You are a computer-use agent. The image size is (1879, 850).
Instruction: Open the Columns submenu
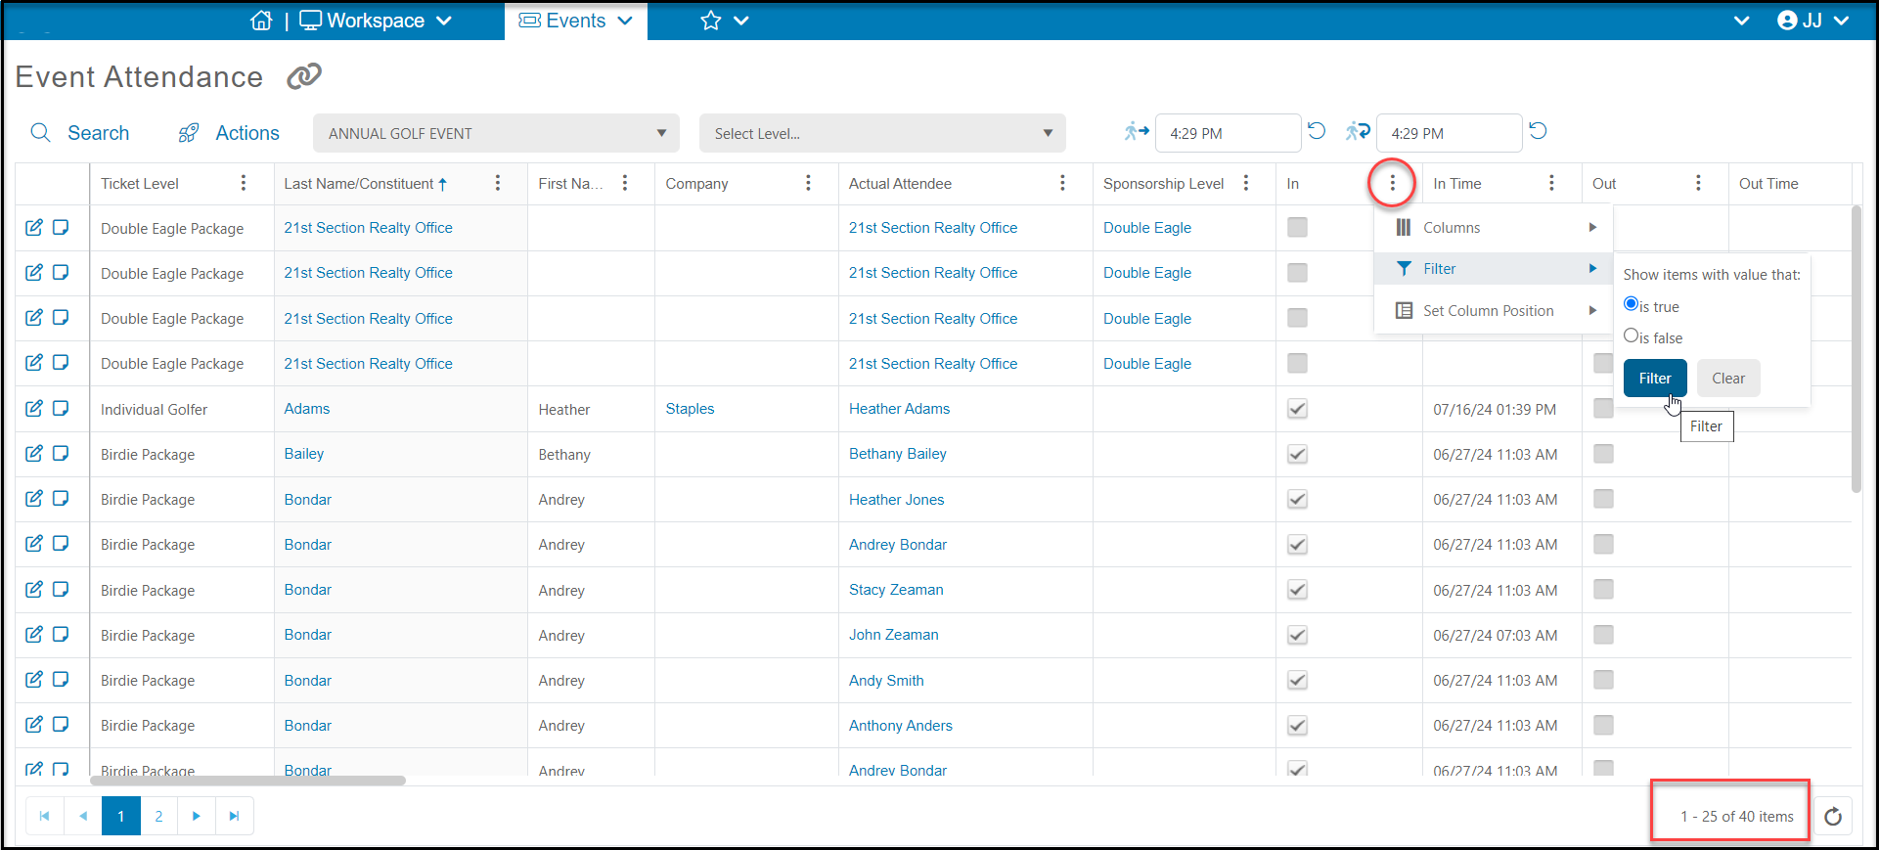point(1494,227)
